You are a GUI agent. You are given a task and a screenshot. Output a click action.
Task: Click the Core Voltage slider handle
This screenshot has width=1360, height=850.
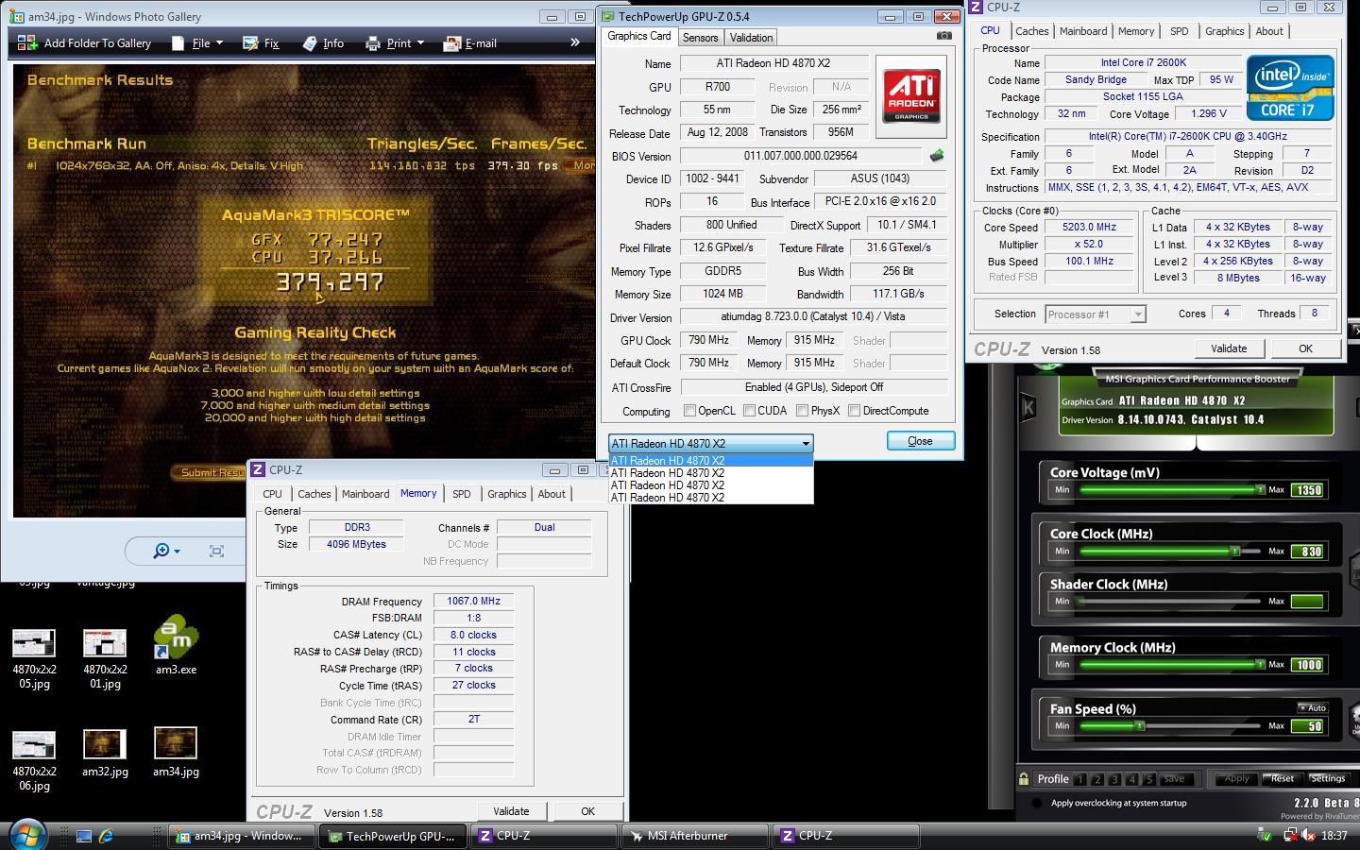(x=1260, y=489)
